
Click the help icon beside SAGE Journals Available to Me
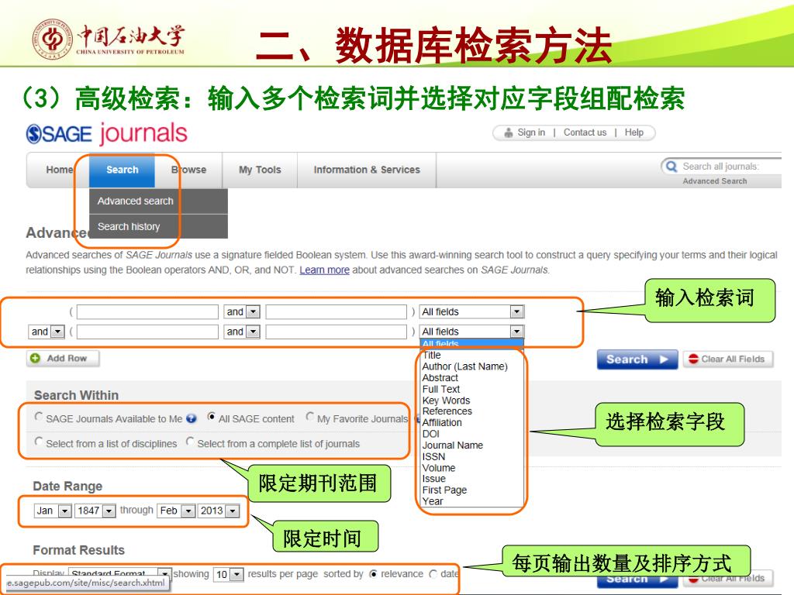(x=191, y=418)
